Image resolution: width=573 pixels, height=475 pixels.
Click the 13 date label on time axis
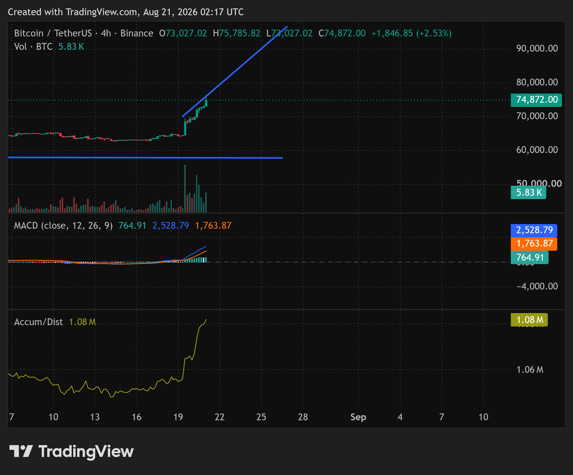[95, 417]
